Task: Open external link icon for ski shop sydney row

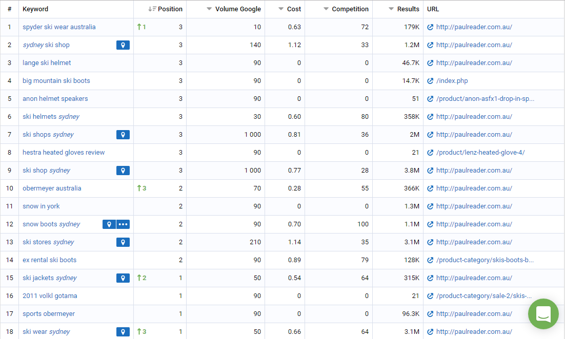Action: 430,171
